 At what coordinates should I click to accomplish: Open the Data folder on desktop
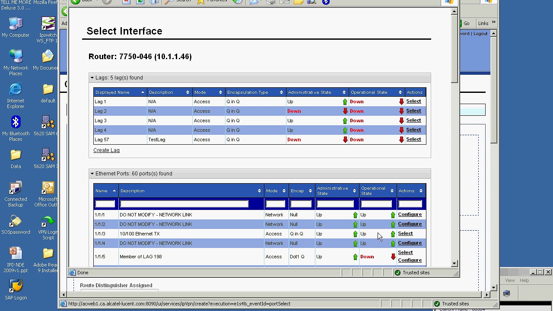pyautogui.click(x=16, y=158)
